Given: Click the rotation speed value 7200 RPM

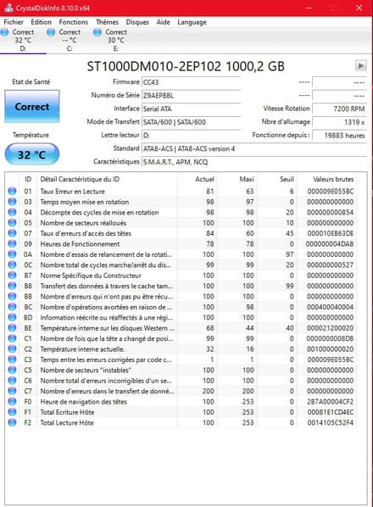Looking at the screenshot, I should pos(339,109).
